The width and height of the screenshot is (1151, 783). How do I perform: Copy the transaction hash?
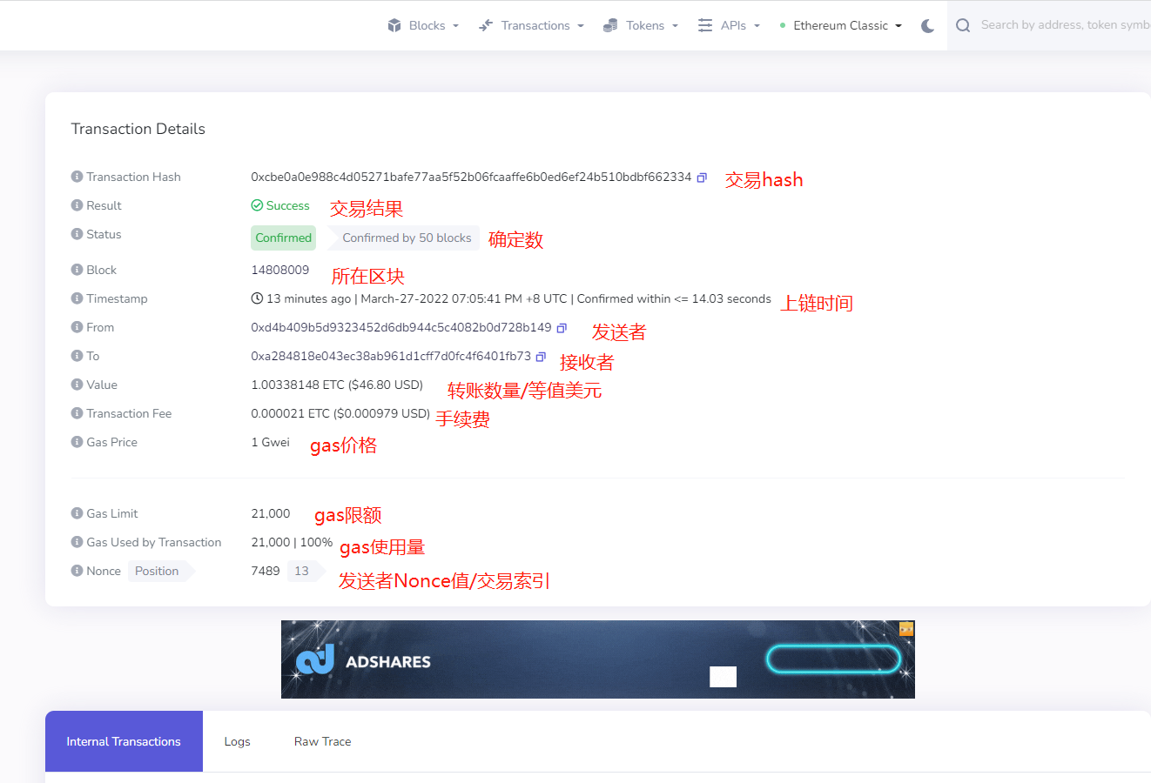pos(702,177)
